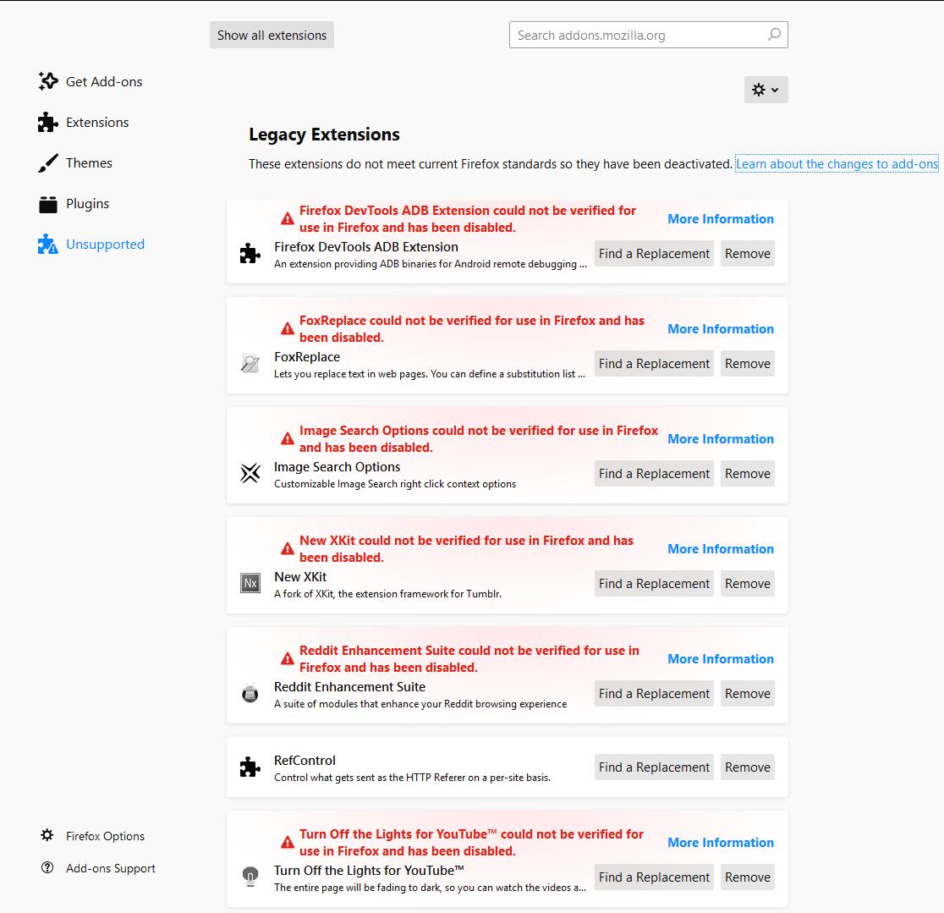This screenshot has width=944, height=913.
Task: Remove Image Search Options extension
Action: pos(747,473)
